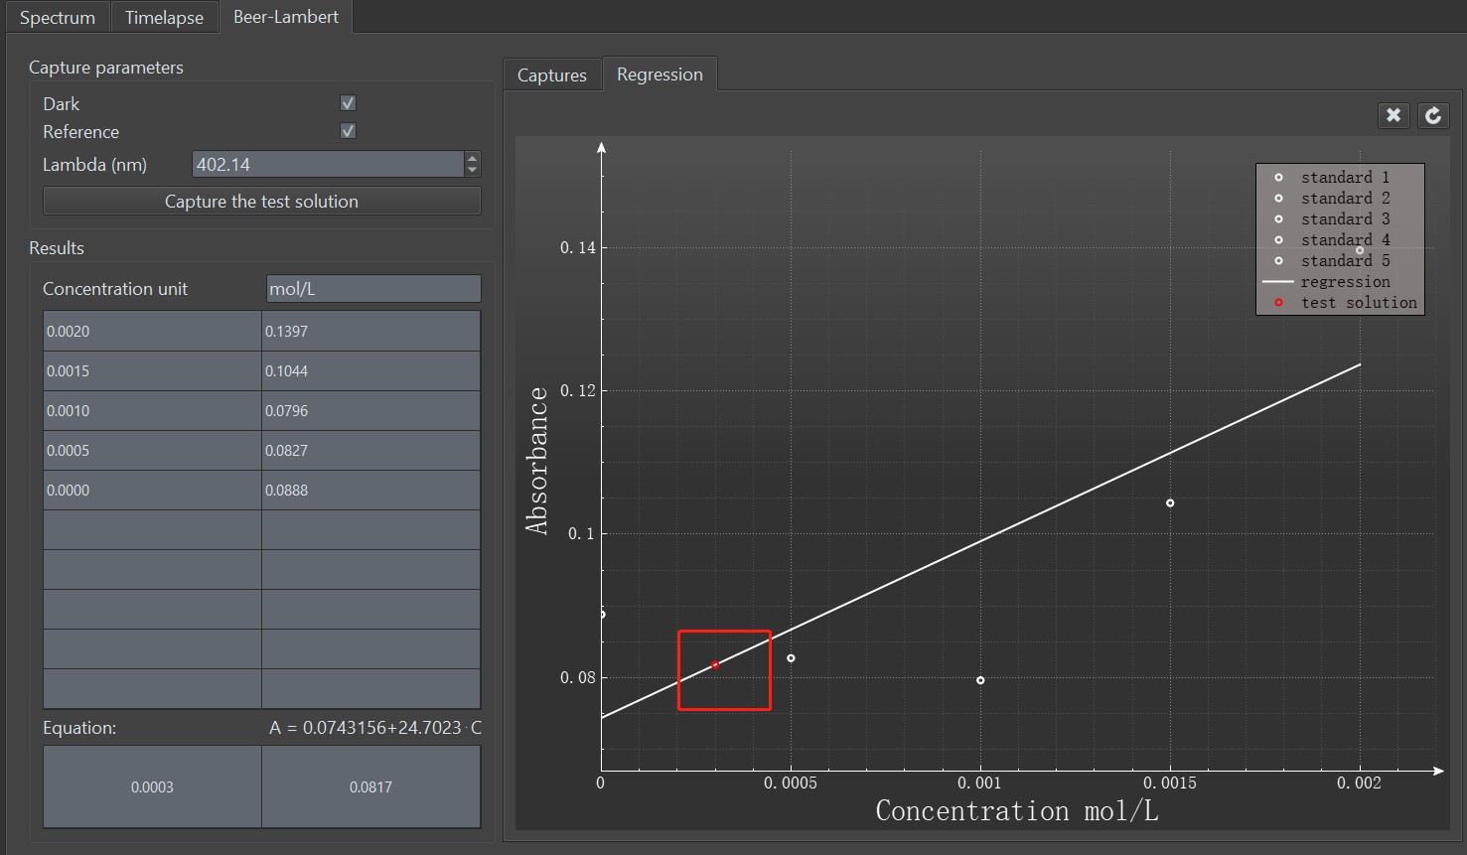Click the data point at concentration 0.0005

(x=791, y=657)
